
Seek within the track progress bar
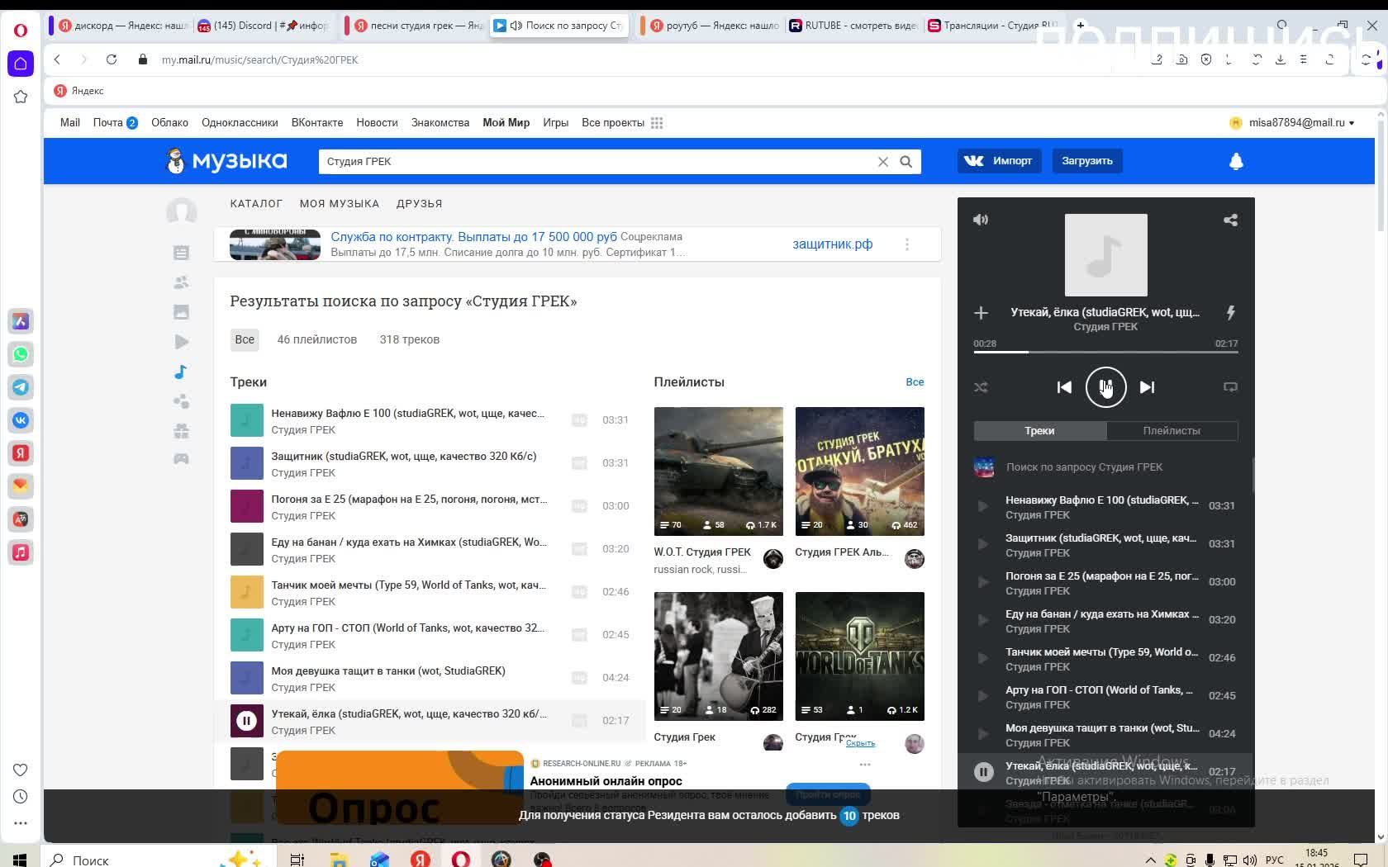pos(1105,353)
